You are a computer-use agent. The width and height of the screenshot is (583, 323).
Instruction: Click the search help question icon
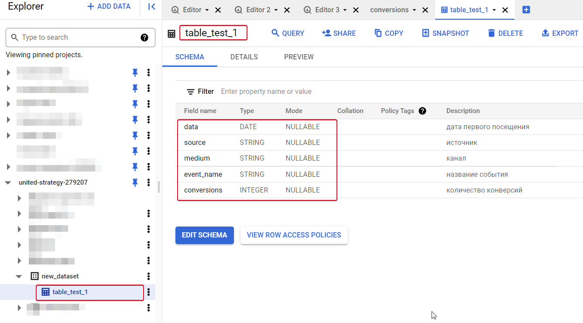pos(145,38)
